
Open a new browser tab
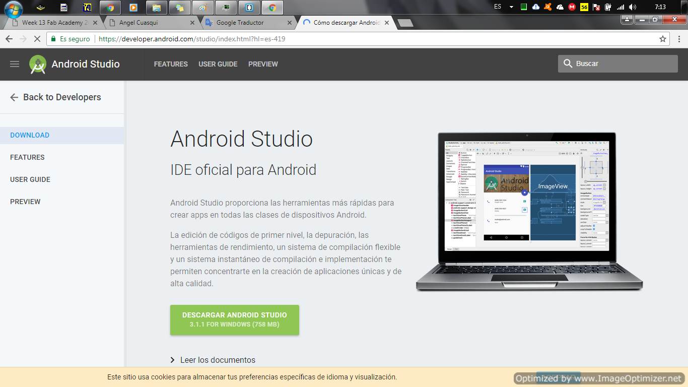point(405,23)
